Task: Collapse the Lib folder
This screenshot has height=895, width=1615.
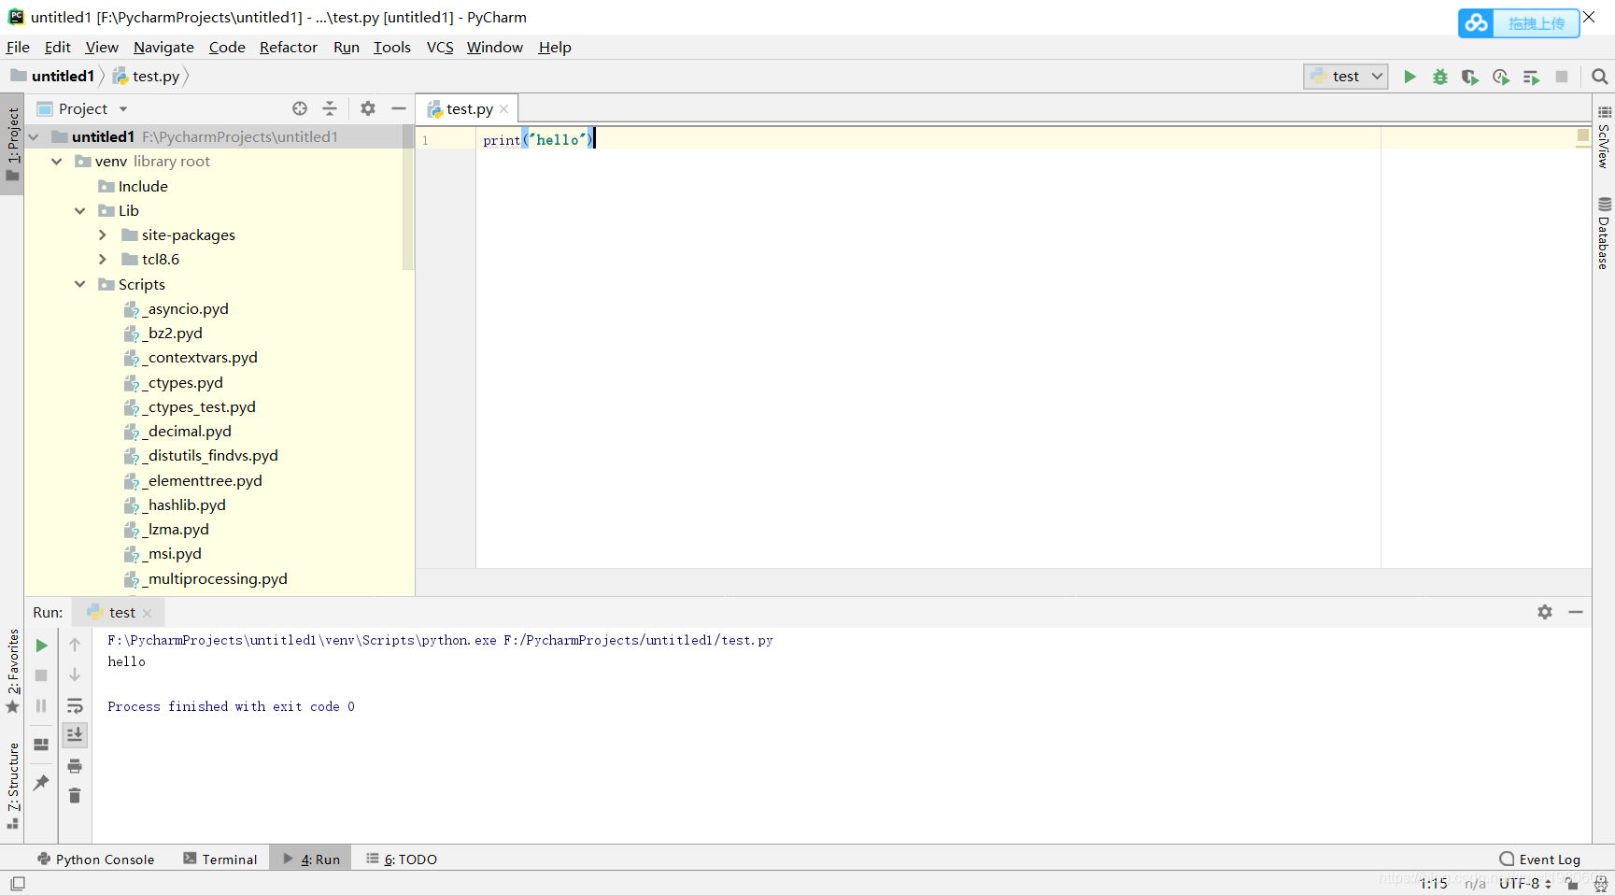Action: [x=80, y=210]
